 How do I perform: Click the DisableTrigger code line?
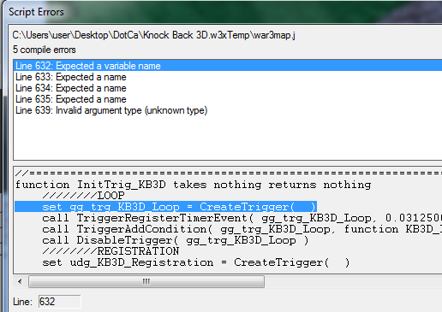pos(176,240)
